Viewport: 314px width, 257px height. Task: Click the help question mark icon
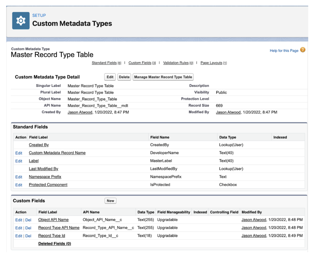[x=303, y=50]
